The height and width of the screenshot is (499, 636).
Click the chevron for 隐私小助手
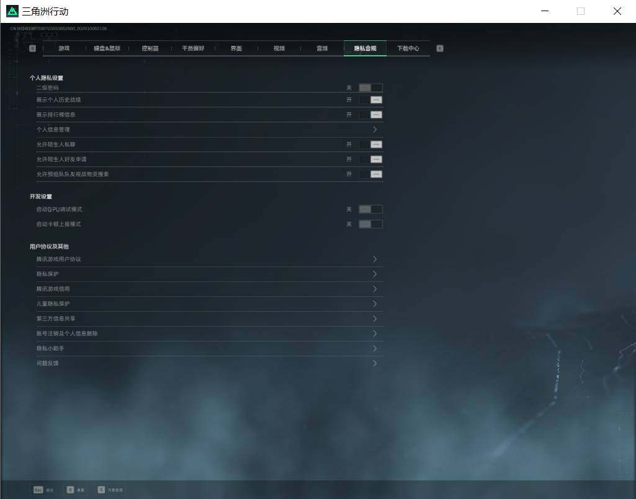coord(375,348)
